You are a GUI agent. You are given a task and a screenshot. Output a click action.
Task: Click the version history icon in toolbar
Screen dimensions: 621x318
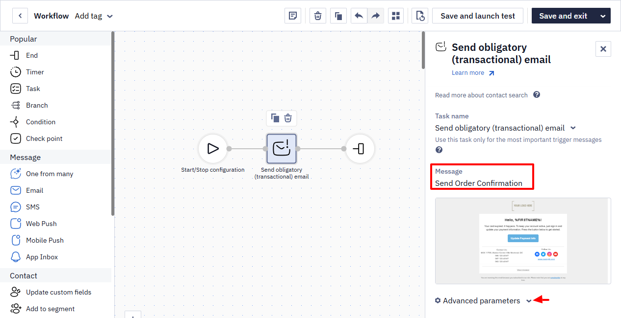(x=420, y=16)
